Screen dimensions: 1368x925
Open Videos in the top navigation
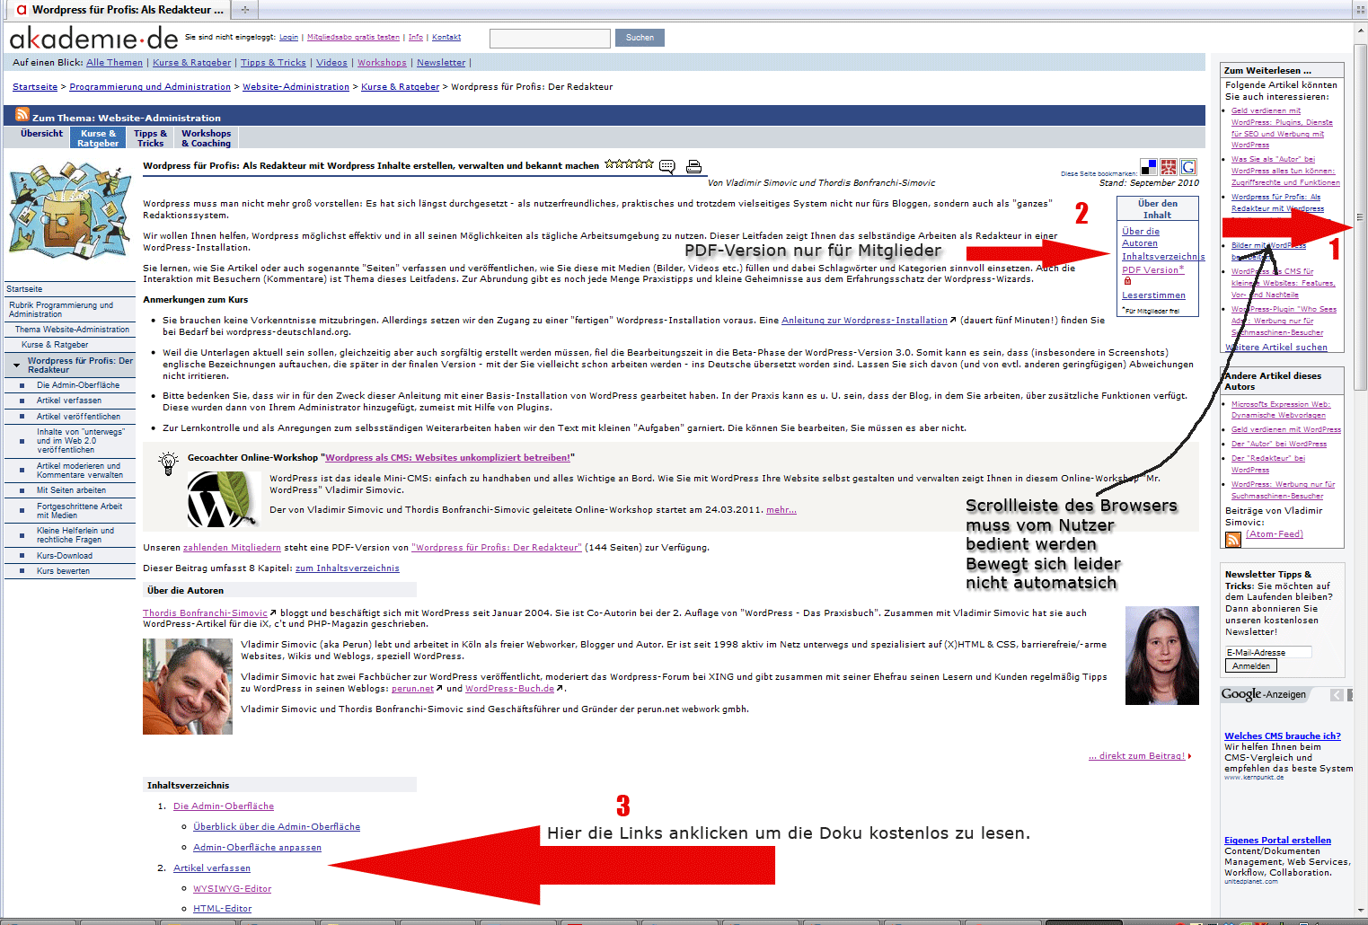click(331, 63)
